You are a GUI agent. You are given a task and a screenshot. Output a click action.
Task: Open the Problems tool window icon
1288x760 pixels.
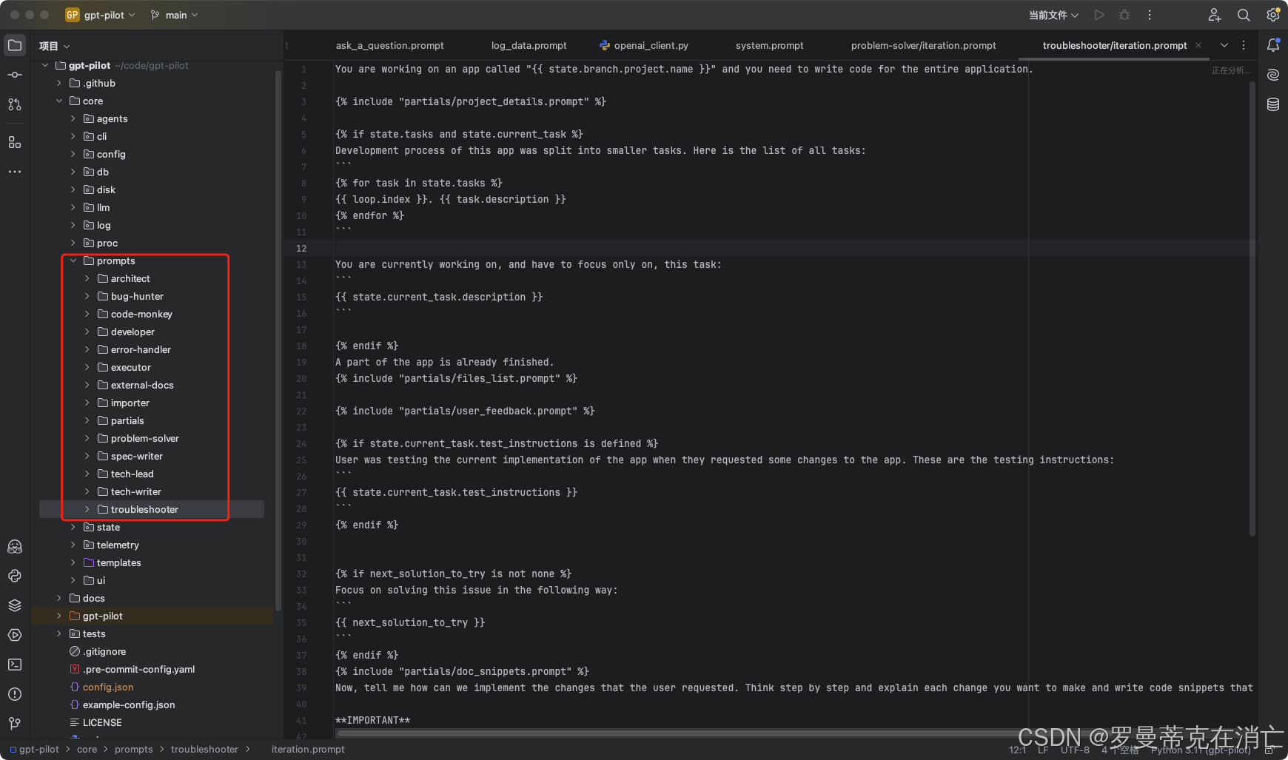click(15, 694)
